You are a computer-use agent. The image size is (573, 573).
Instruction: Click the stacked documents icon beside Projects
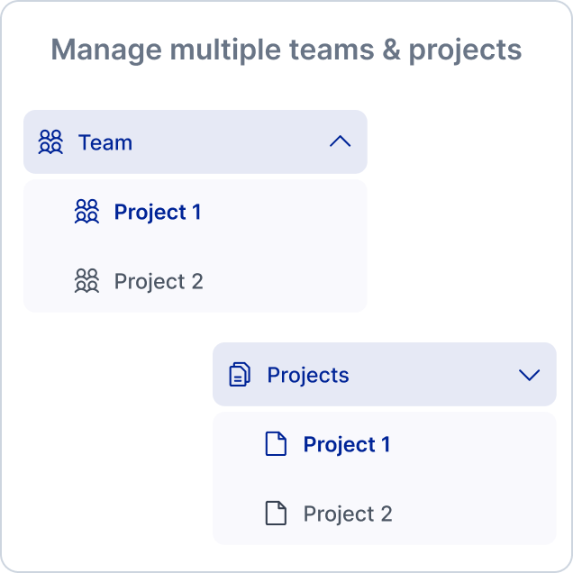click(x=240, y=374)
